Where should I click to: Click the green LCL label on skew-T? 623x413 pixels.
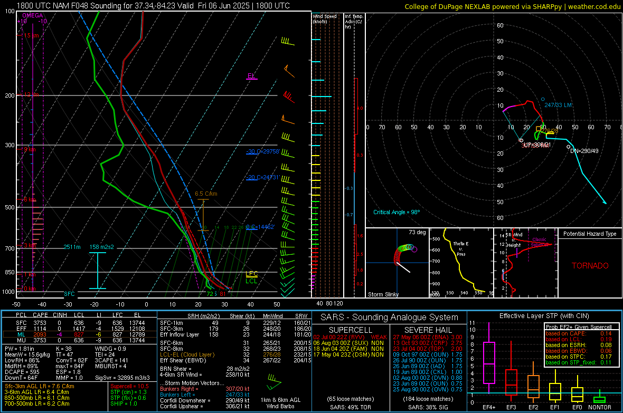[251, 281]
